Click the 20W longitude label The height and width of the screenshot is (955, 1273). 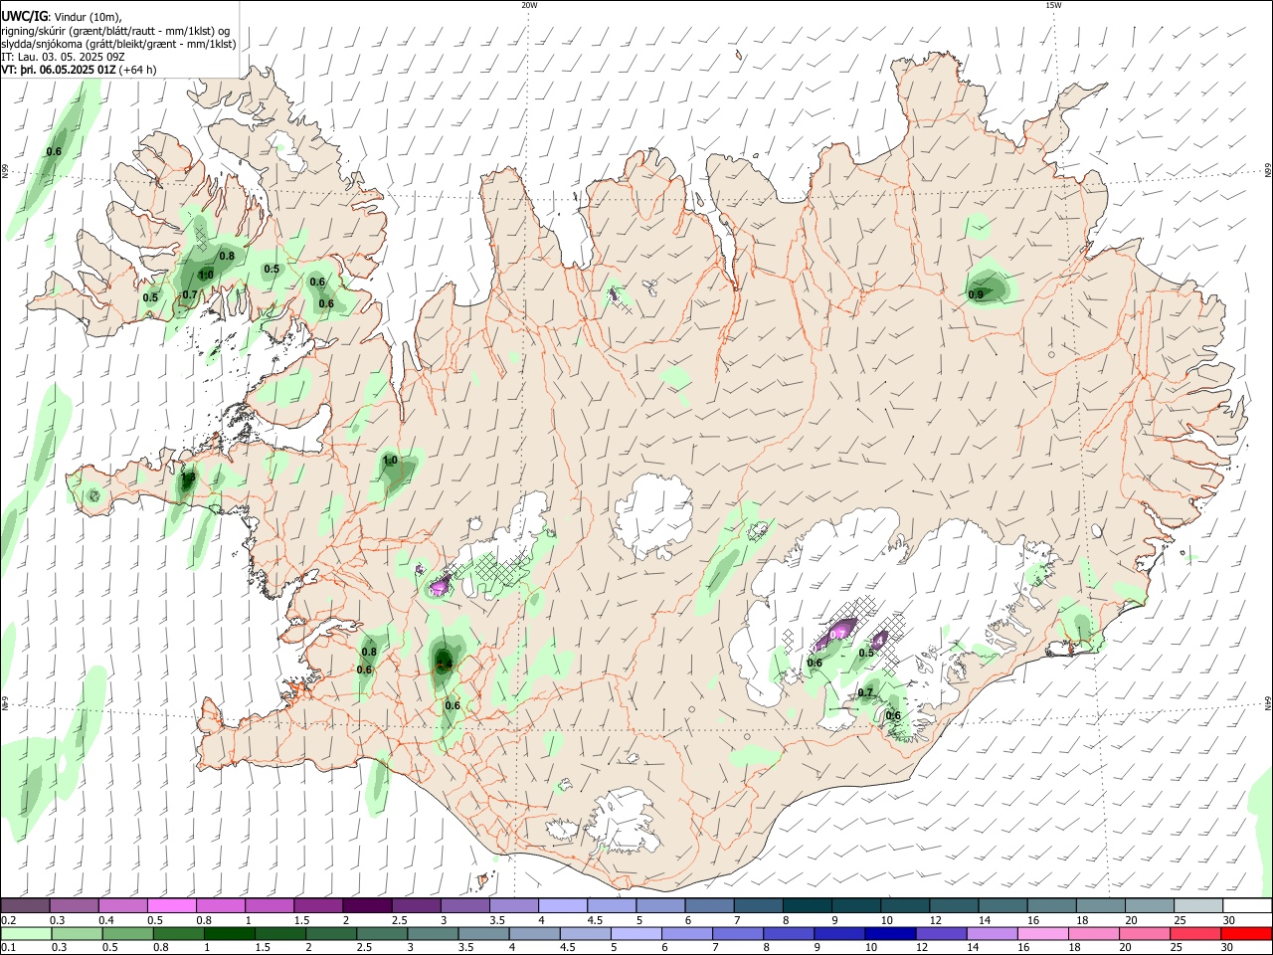529,5
